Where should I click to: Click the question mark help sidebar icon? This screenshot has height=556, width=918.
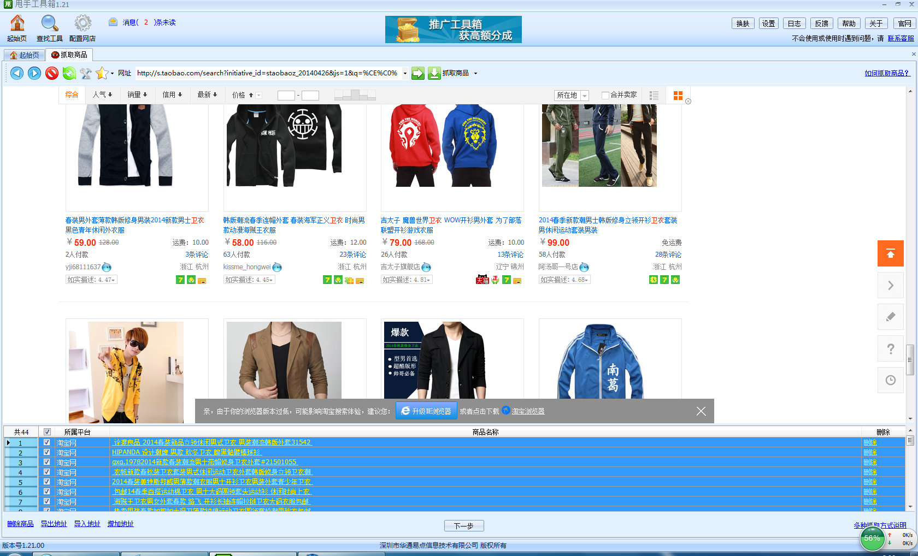pyautogui.click(x=891, y=348)
